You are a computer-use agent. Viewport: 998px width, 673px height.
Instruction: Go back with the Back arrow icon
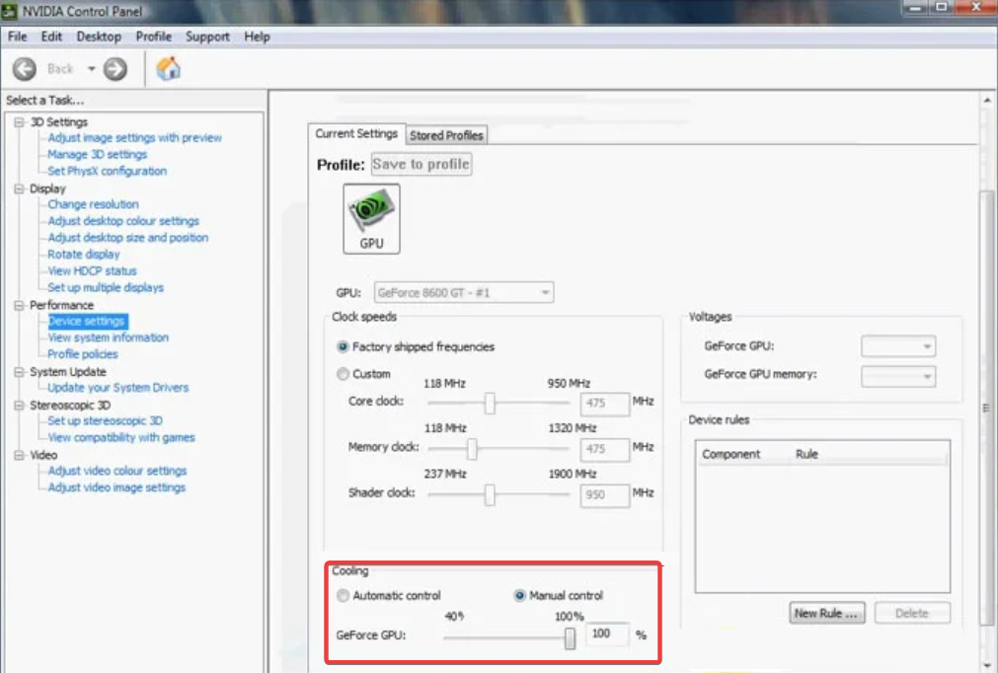click(25, 69)
